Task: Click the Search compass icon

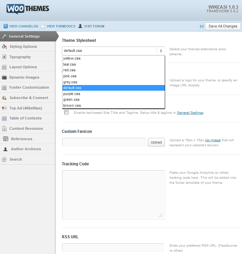Action: pos(4,159)
